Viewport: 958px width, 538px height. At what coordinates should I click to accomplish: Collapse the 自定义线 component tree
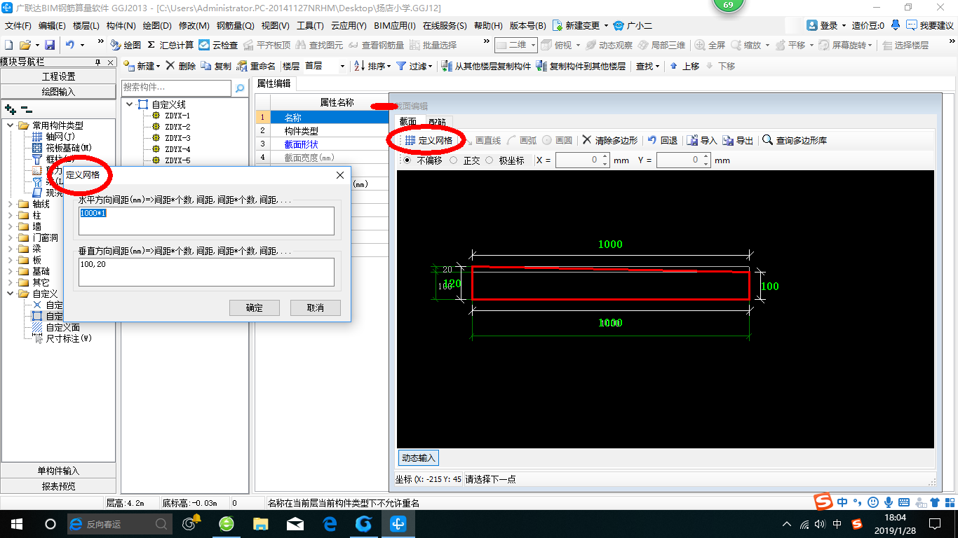click(129, 104)
